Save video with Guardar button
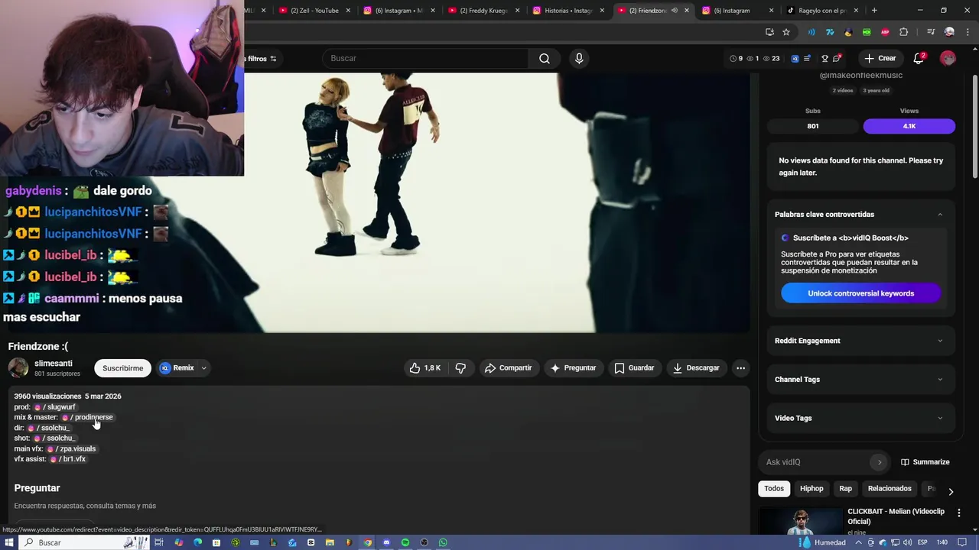This screenshot has height=550, width=979. [634, 367]
